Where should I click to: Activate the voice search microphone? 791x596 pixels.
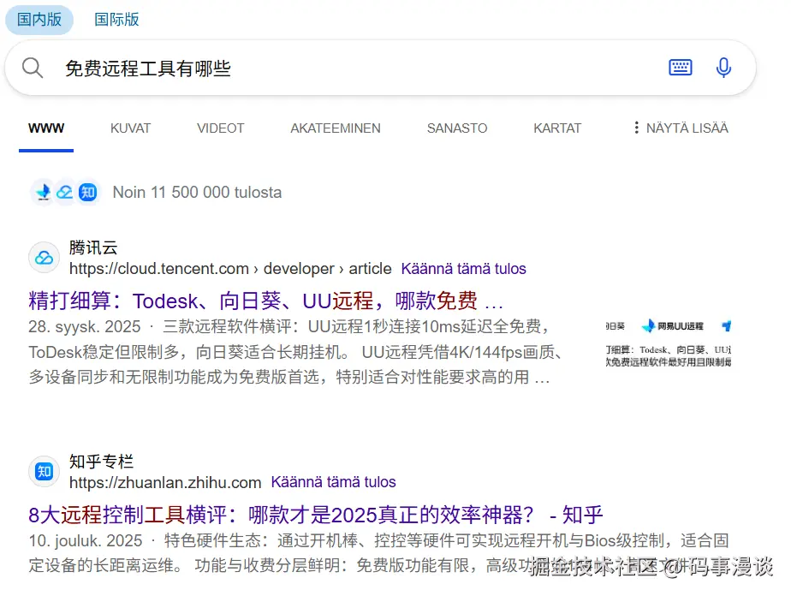click(723, 67)
